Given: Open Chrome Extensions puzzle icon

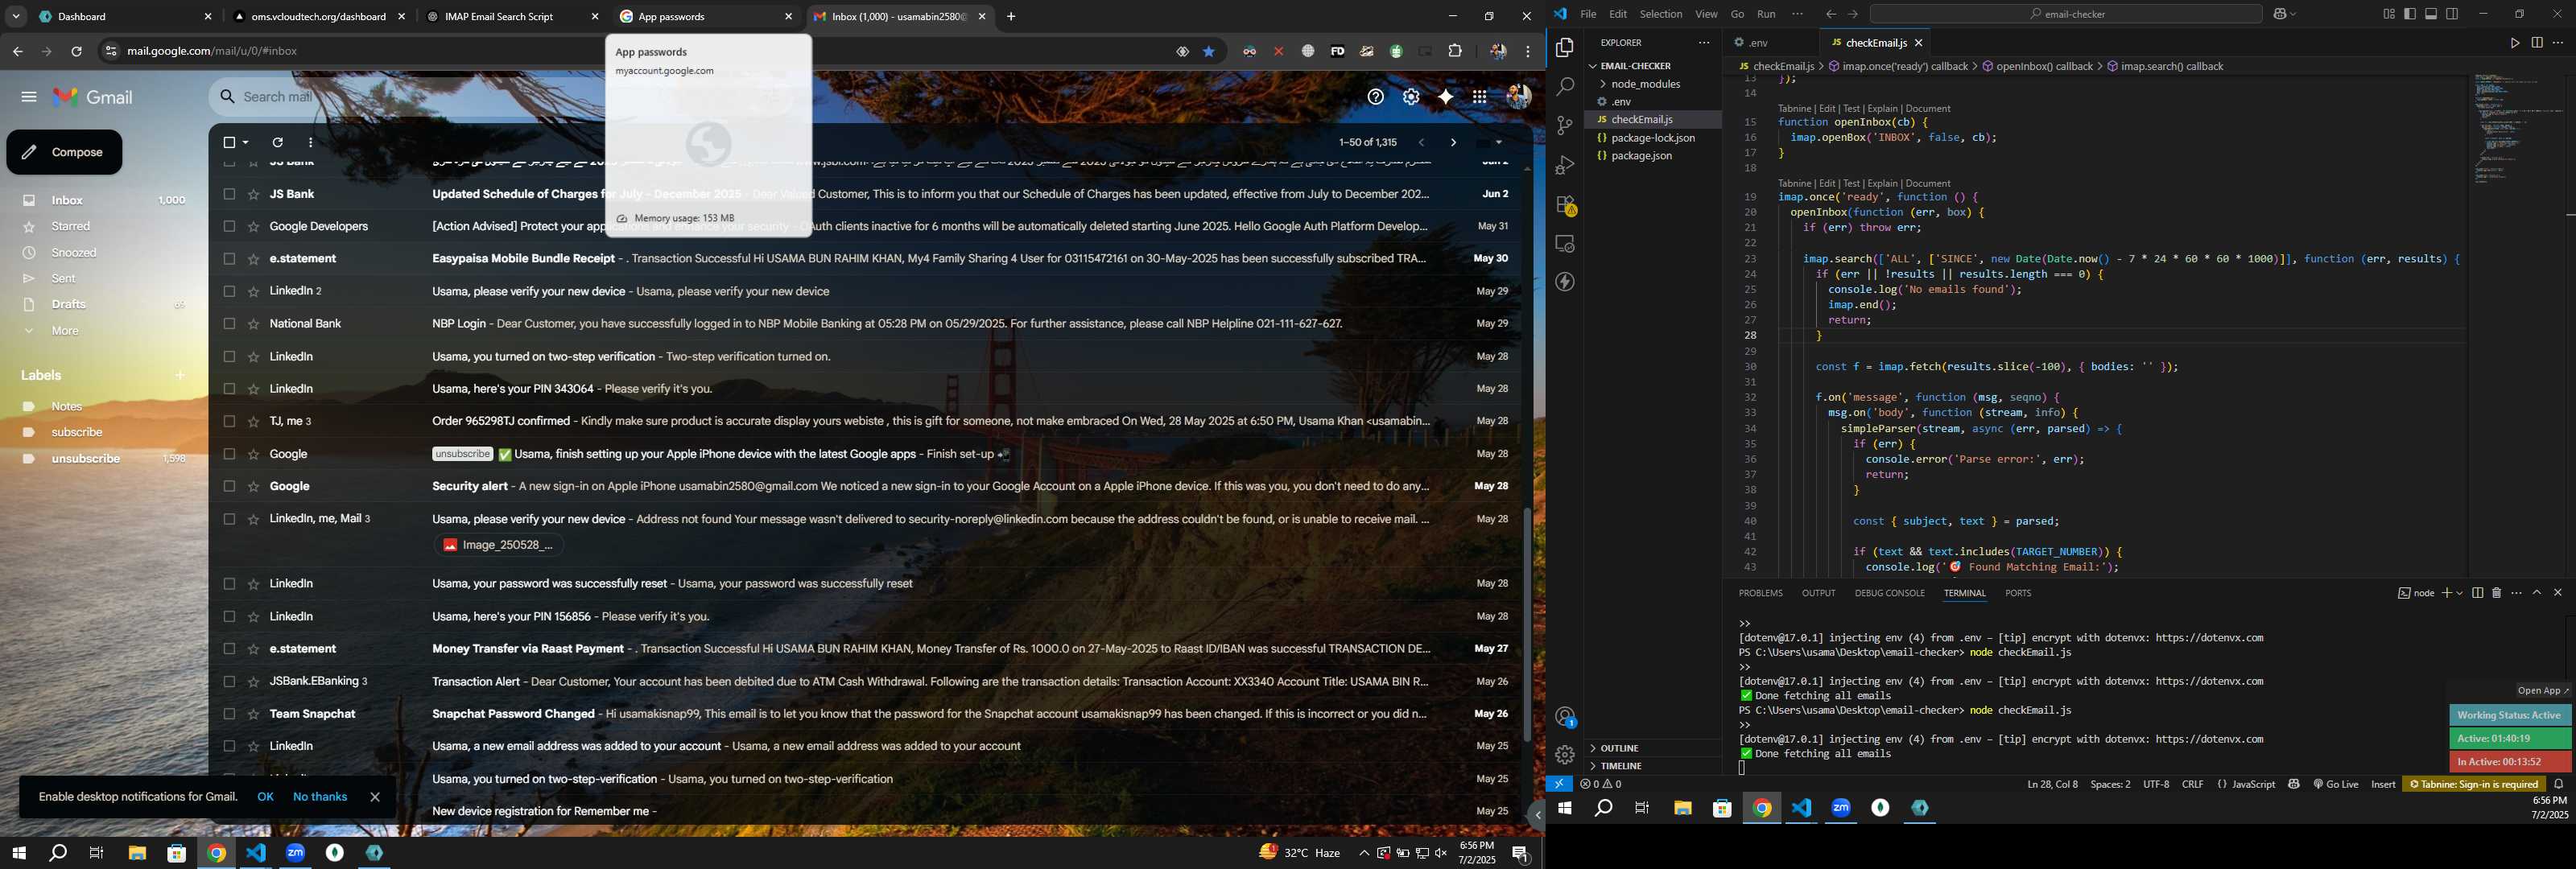Looking at the screenshot, I should coord(1455,52).
